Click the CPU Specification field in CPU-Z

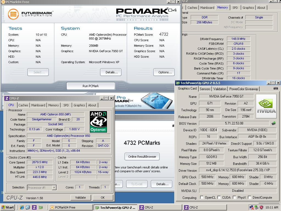click(x=68, y=136)
